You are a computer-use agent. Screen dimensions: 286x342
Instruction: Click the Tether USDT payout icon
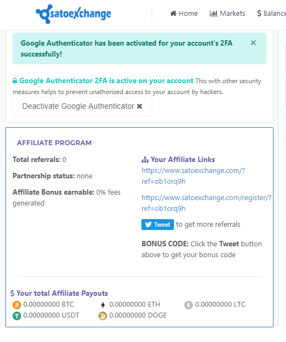click(17, 315)
